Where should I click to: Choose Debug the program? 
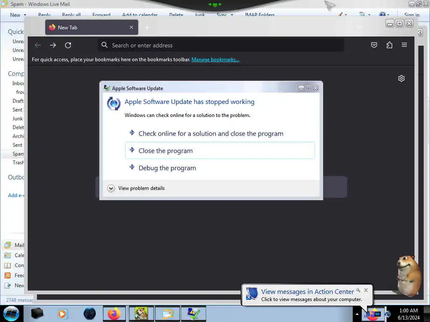(220, 168)
